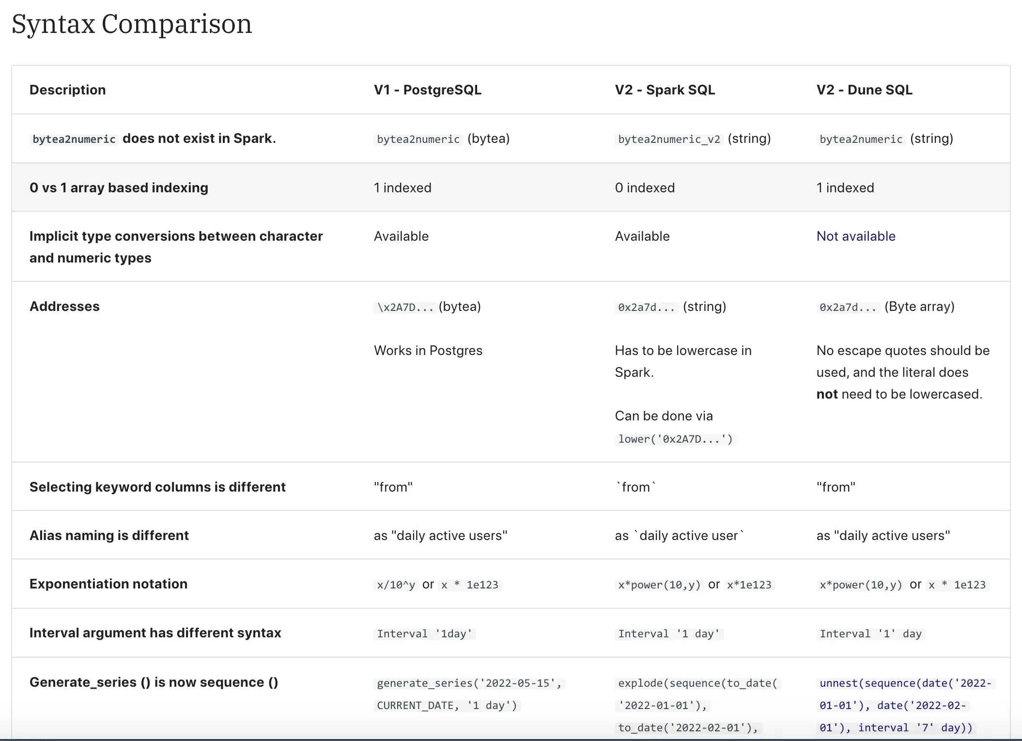Click "Available" in the PostgreSQL column

pyautogui.click(x=401, y=236)
